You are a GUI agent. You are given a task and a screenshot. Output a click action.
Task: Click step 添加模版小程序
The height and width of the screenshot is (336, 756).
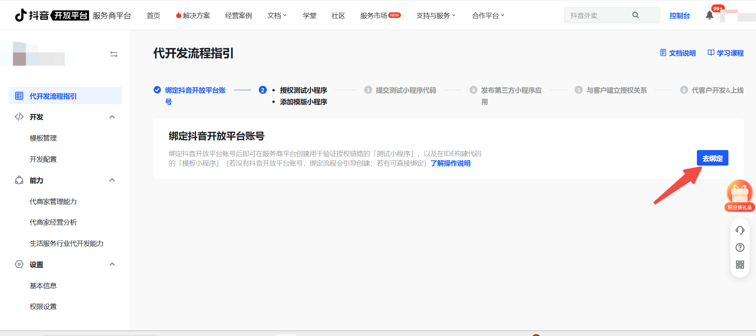(304, 102)
